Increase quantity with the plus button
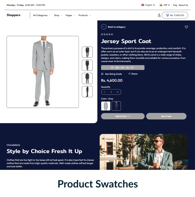 click(118, 92)
